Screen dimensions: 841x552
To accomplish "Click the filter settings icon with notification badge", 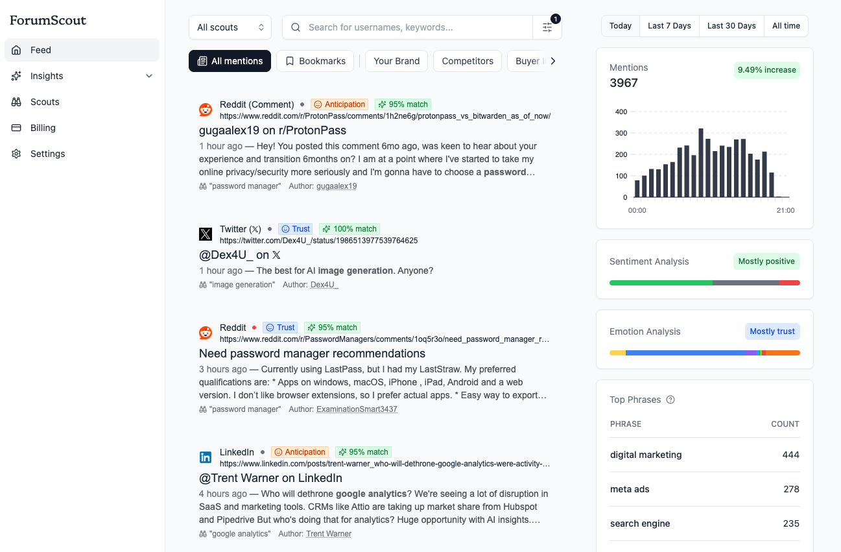I will click(x=547, y=27).
